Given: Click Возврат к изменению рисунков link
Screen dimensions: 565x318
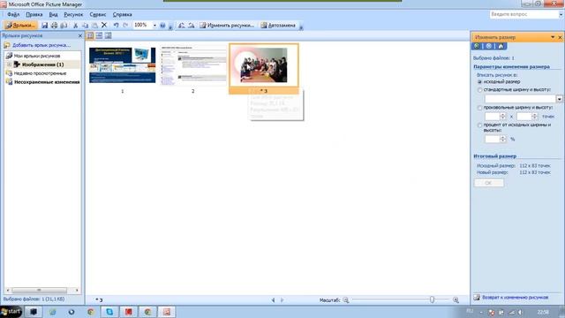Looking at the screenshot, I should coord(515,298).
